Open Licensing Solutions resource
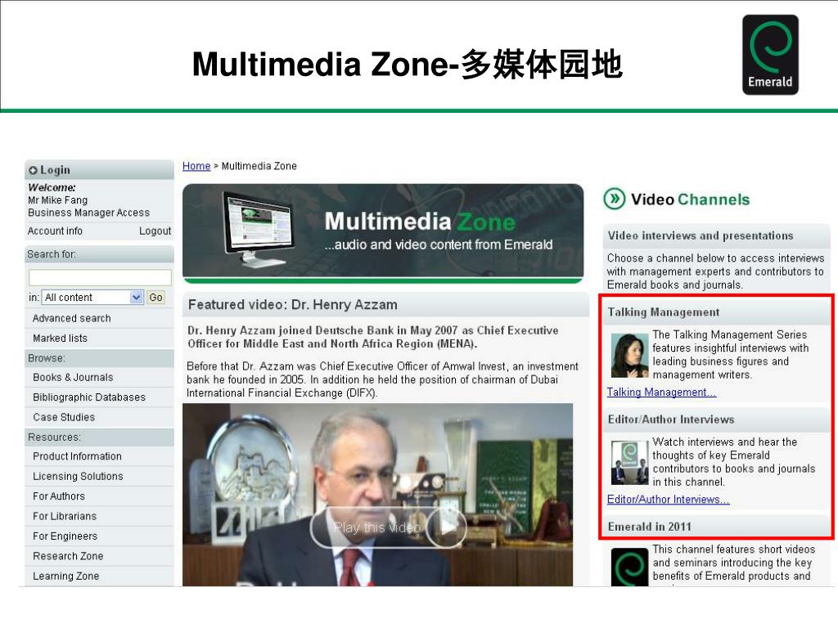Viewport: 838px width, 628px height. (x=78, y=477)
